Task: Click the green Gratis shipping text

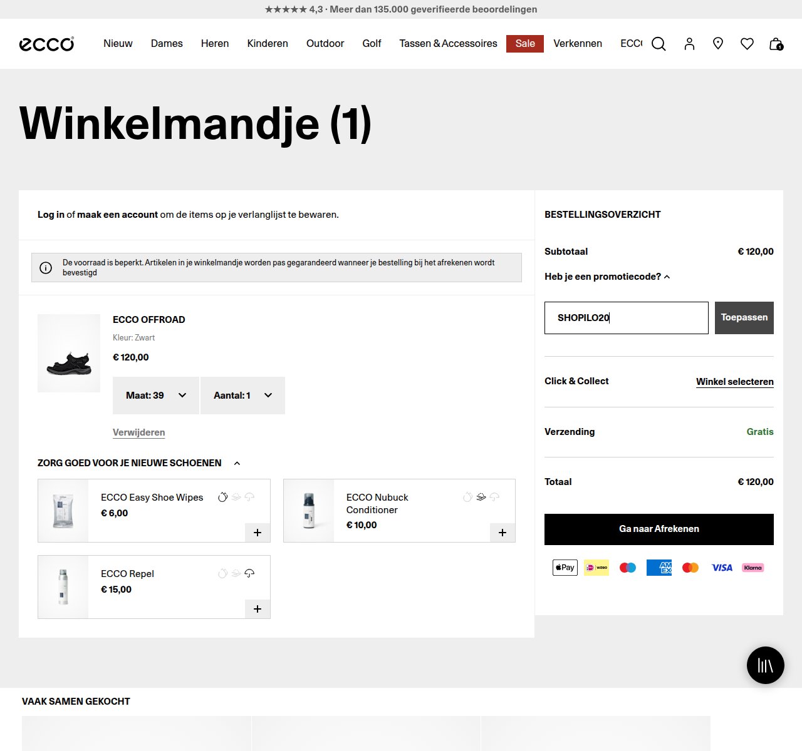Action: (x=760, y=432)
